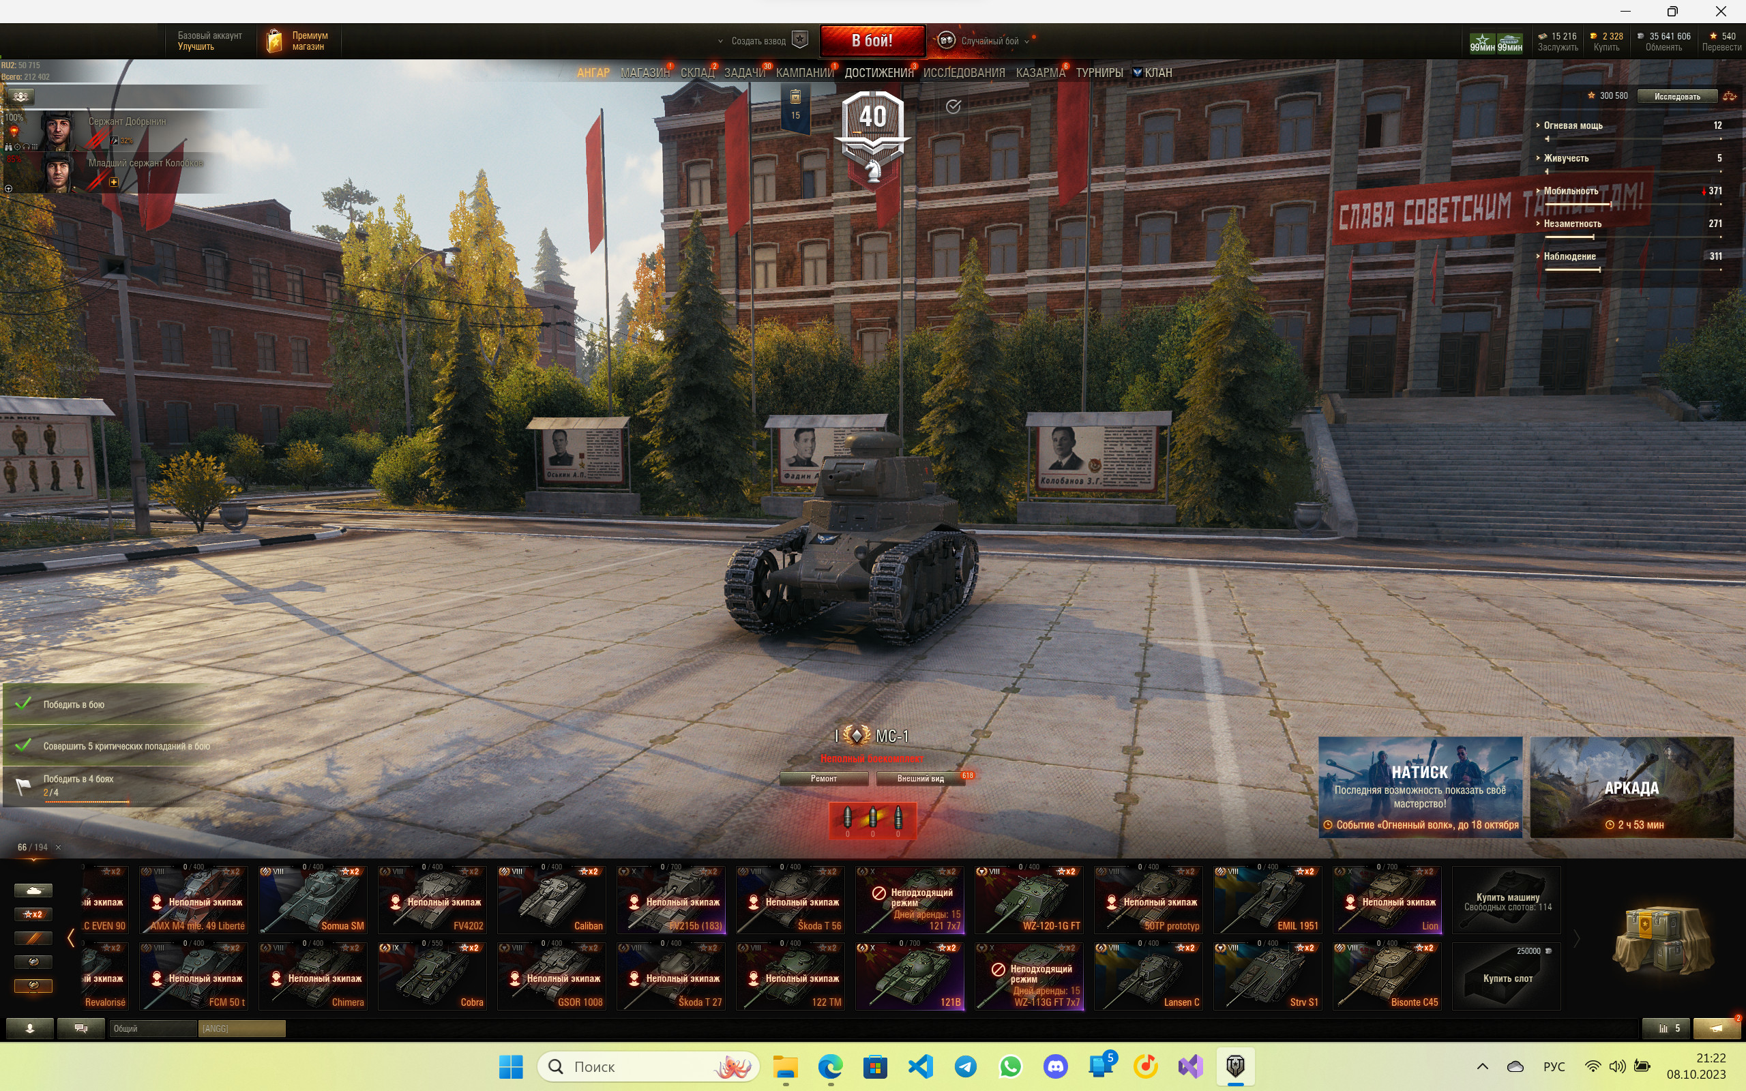
Task: Add vehicle to comparison with scales icon
Action: pos(1730,96)
